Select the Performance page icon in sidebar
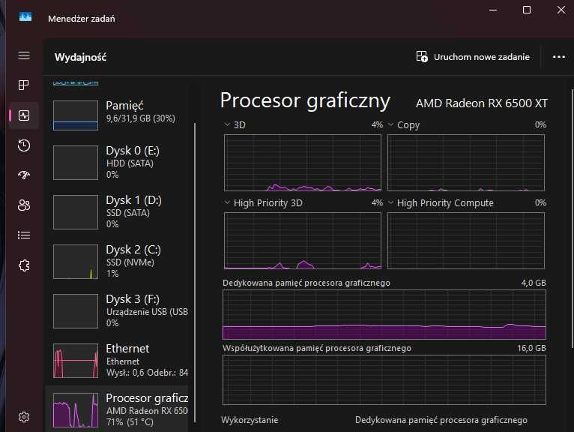574x432 pixels. [24, 115]
